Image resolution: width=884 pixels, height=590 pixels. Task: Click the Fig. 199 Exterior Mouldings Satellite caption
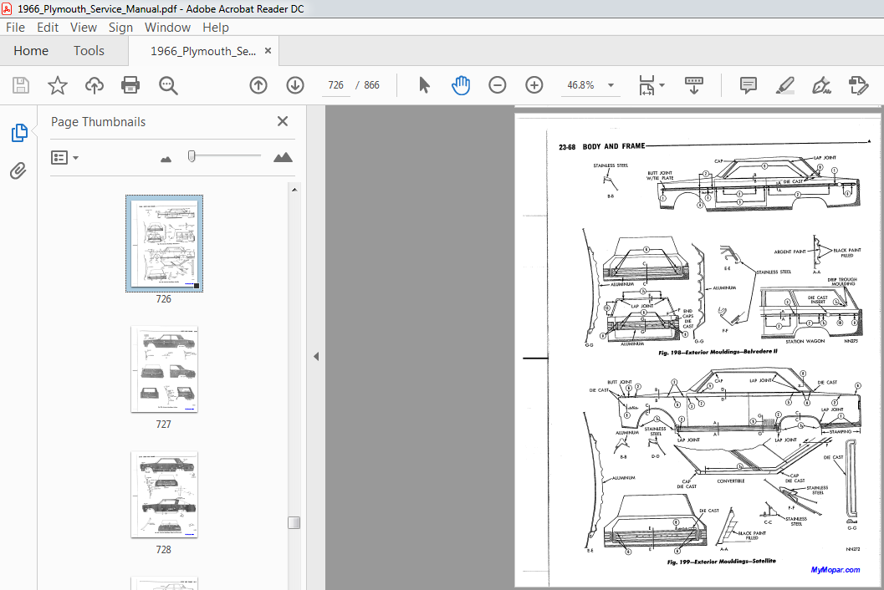coord(721,562)
